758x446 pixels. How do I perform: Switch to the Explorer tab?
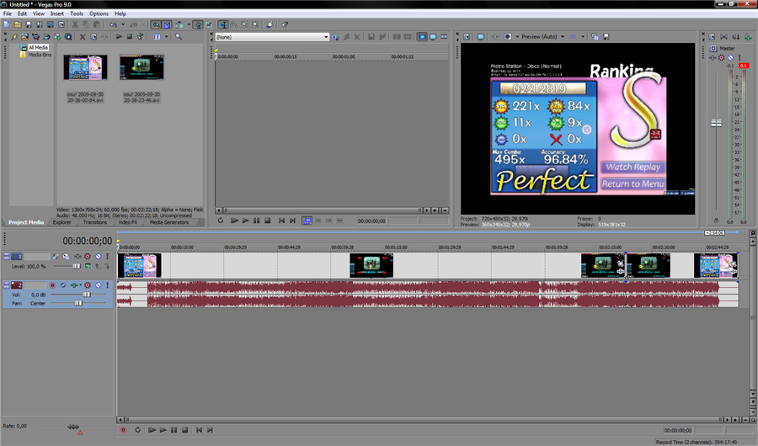61,222
